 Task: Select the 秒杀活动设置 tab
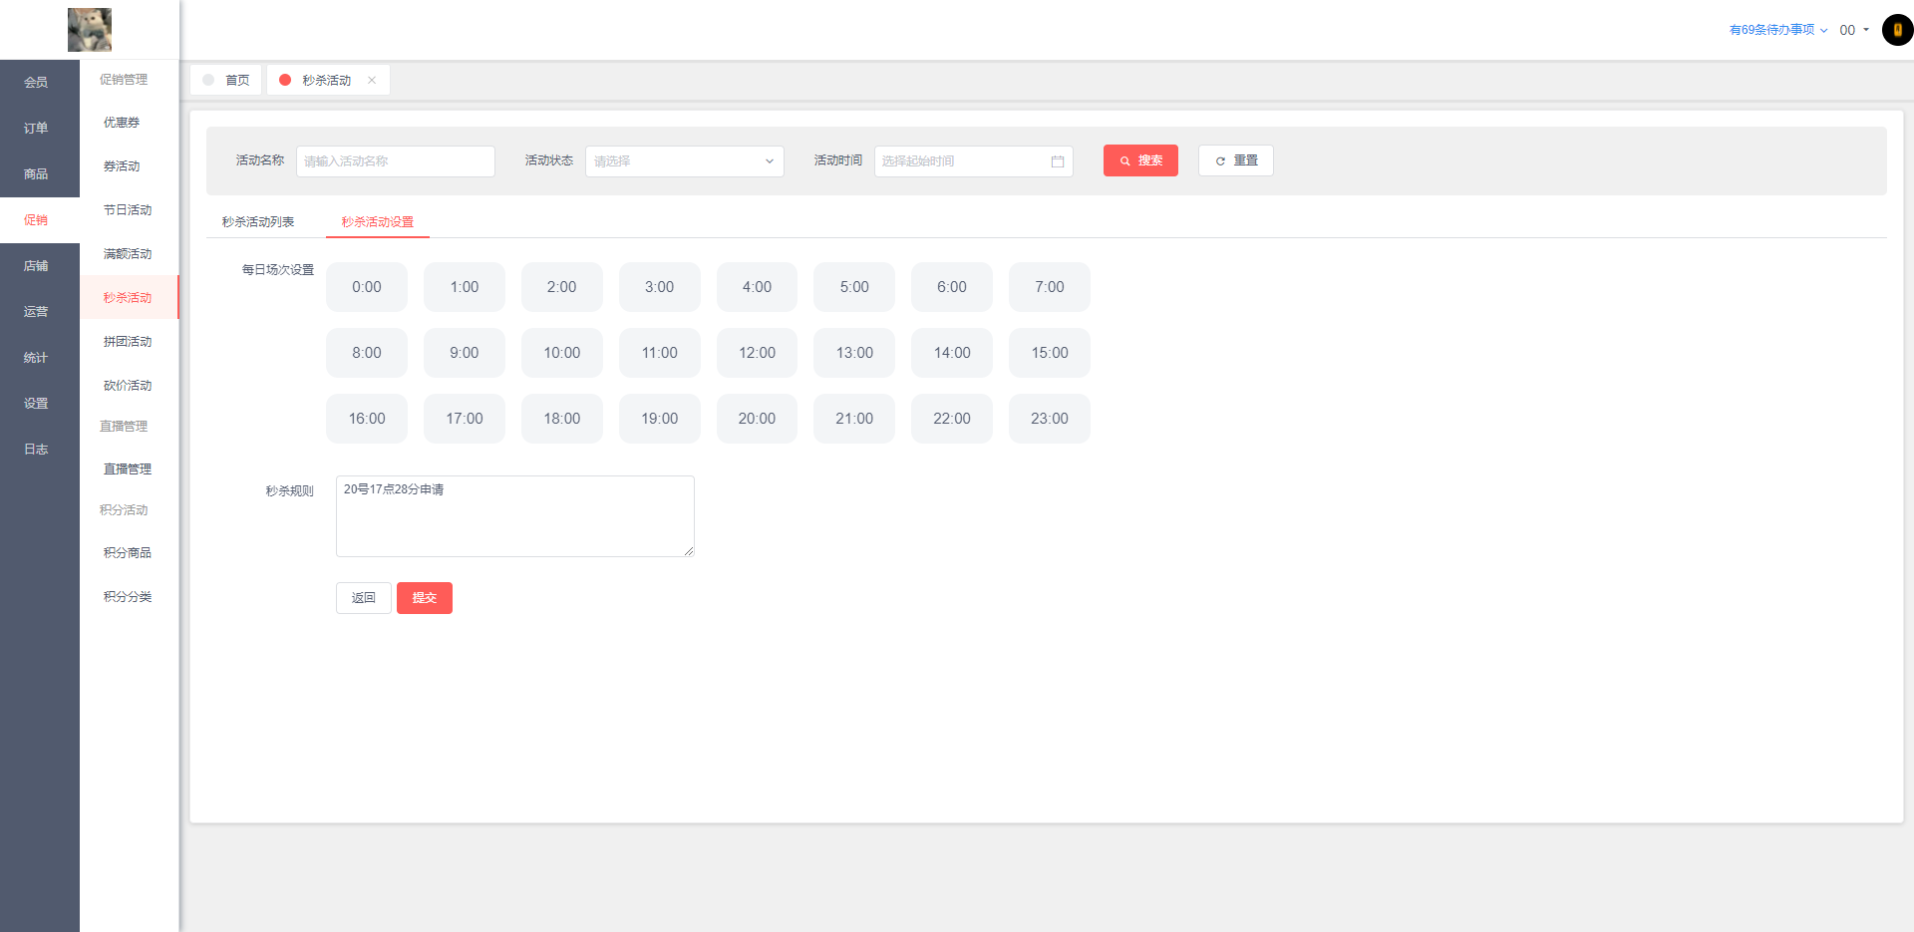pos(378,221)
